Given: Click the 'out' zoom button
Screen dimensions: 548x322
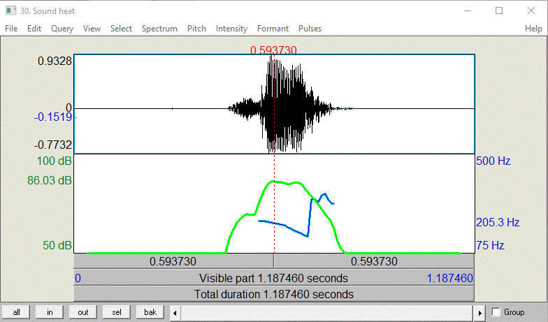Looking at the screenshot, I should [82, 312].
